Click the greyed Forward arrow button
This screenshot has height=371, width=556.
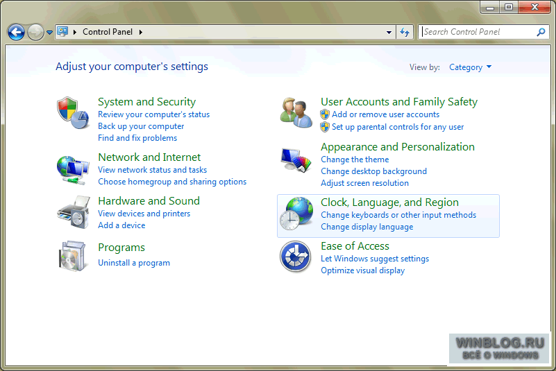(35, 33)
